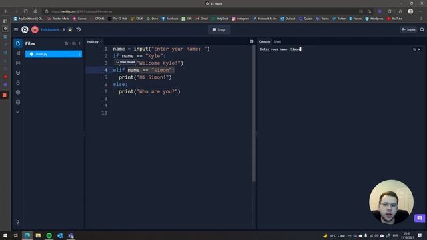Image resolution: width=427 pixels, height=240 pixels.
Task: Open the Help question mark icon
Action: point(18,222)
